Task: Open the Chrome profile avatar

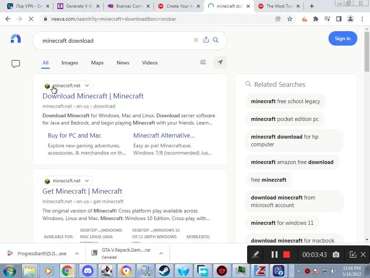Action: click(x=350, y=19)
